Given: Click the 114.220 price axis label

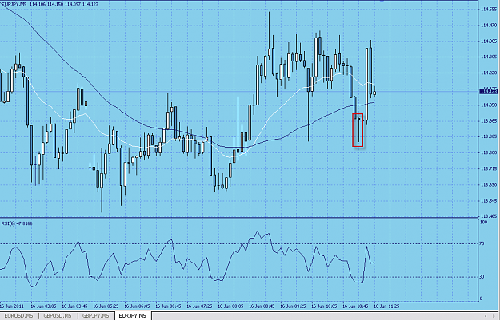Looking at the screenshot, I should click(x=488, y=73).
